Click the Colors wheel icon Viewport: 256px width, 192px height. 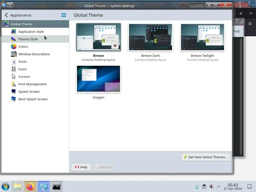click(x=14, y=46)
